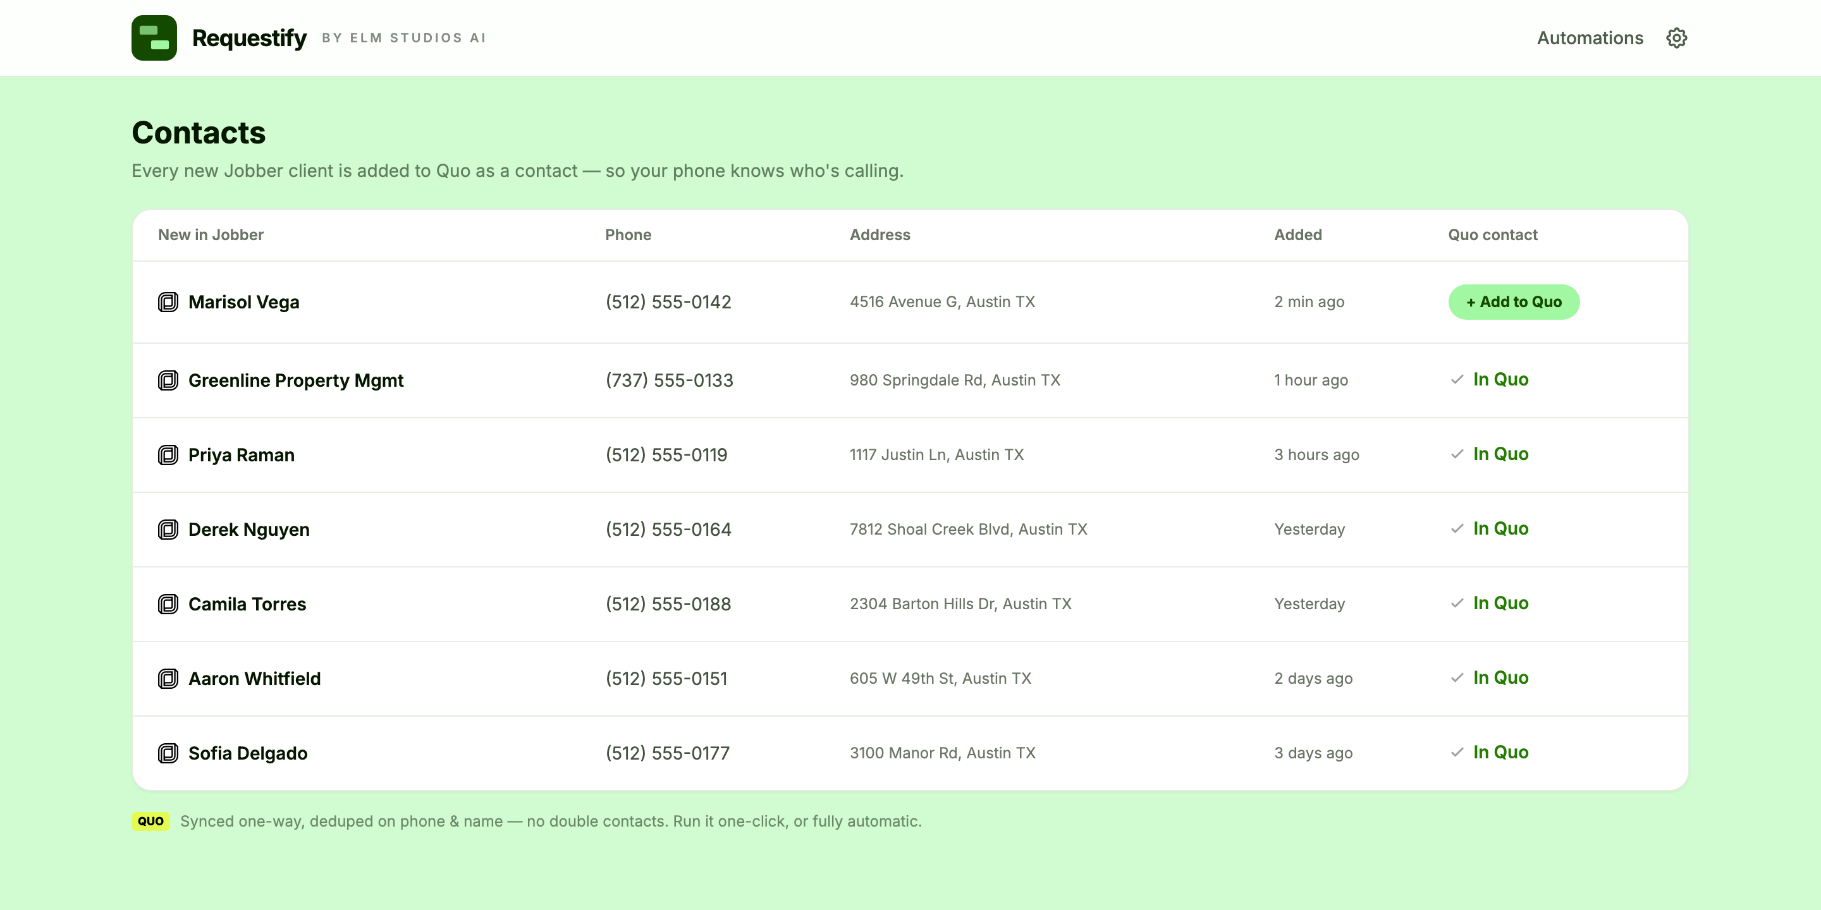The width and height of the screenshot is (1821, 910).
Task: Open the Automations menu item
Action: click(x=1590, y=37)
